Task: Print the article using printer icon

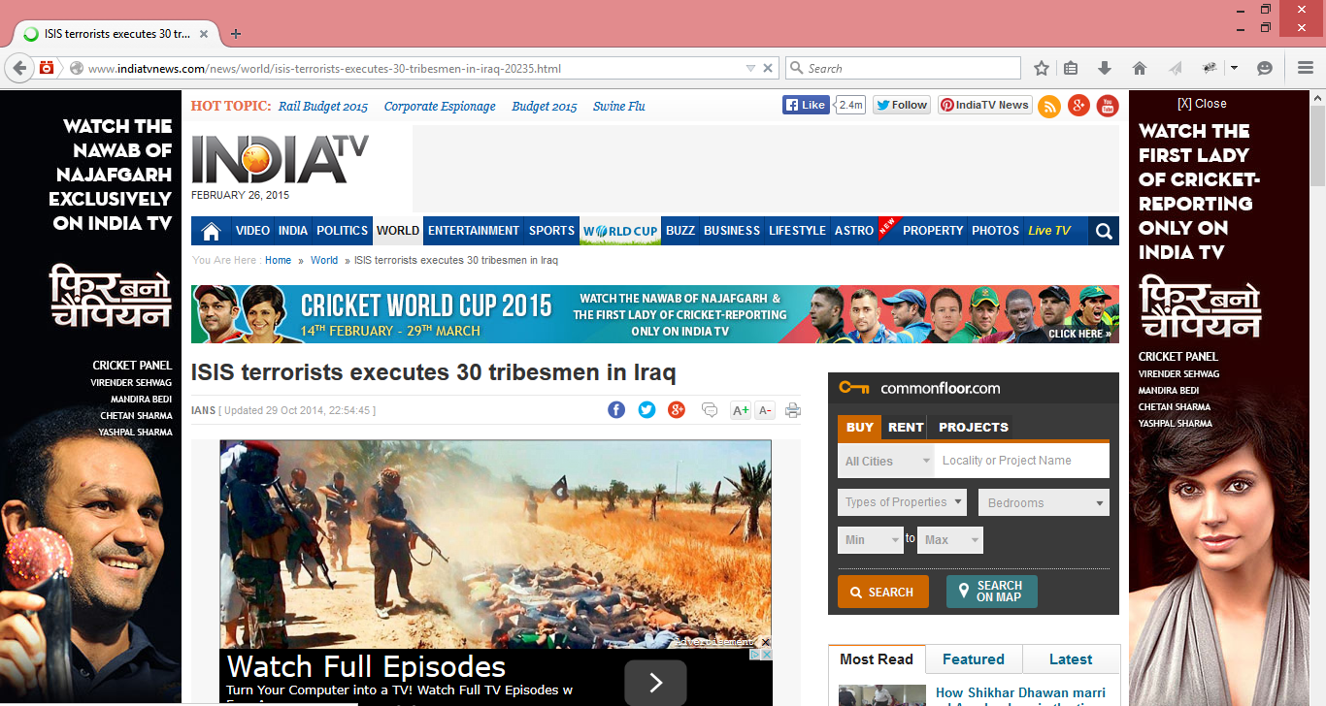Action: coord(792,410)
